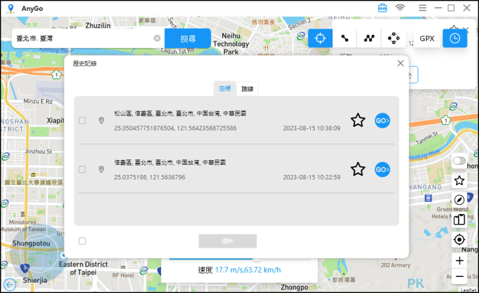The image size is (479, 293).
Task: Zoom out the map with minus
Action: pyautogui.click(x=459, y=276)
